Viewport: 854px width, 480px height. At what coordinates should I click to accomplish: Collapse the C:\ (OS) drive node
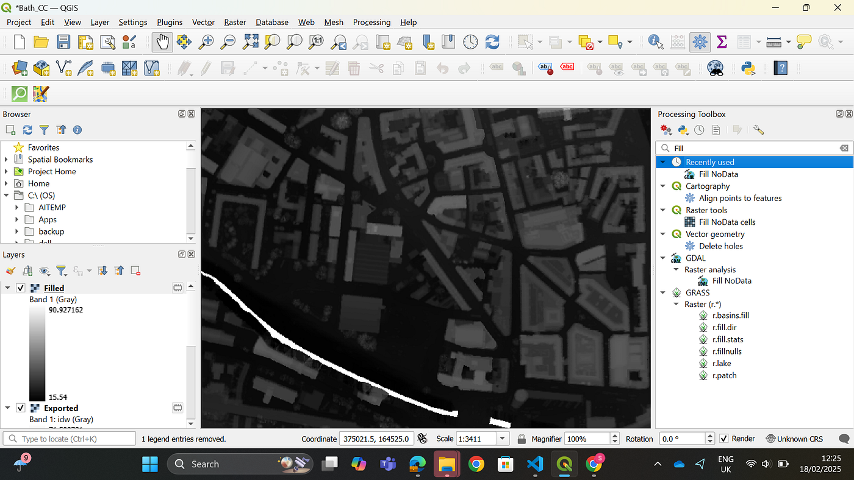coord(6,196)
